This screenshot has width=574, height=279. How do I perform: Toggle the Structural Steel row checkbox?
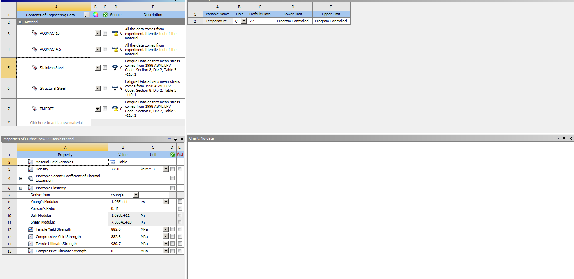point(105,88)
